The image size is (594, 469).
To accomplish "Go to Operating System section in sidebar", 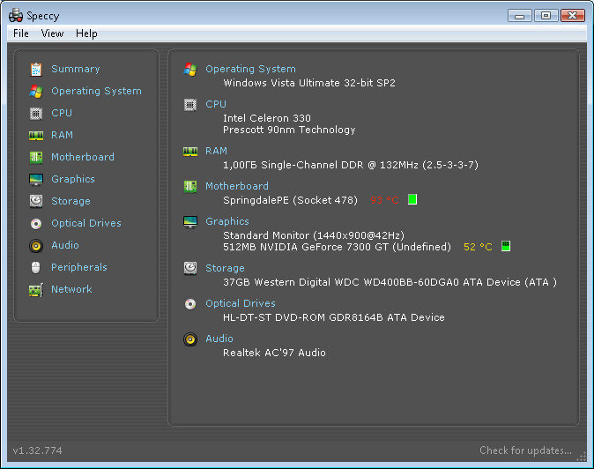I will (96, 92).
